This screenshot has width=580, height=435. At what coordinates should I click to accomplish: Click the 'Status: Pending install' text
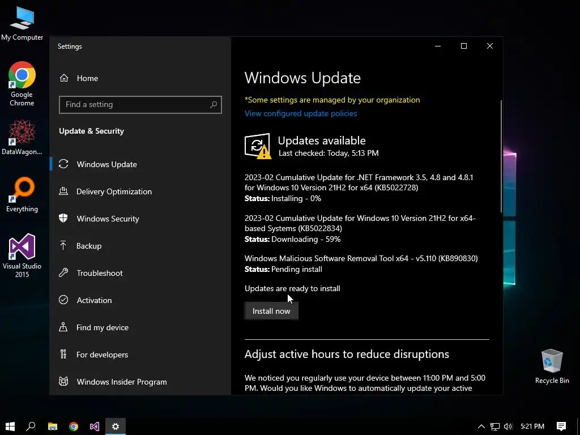pos(283,269)
